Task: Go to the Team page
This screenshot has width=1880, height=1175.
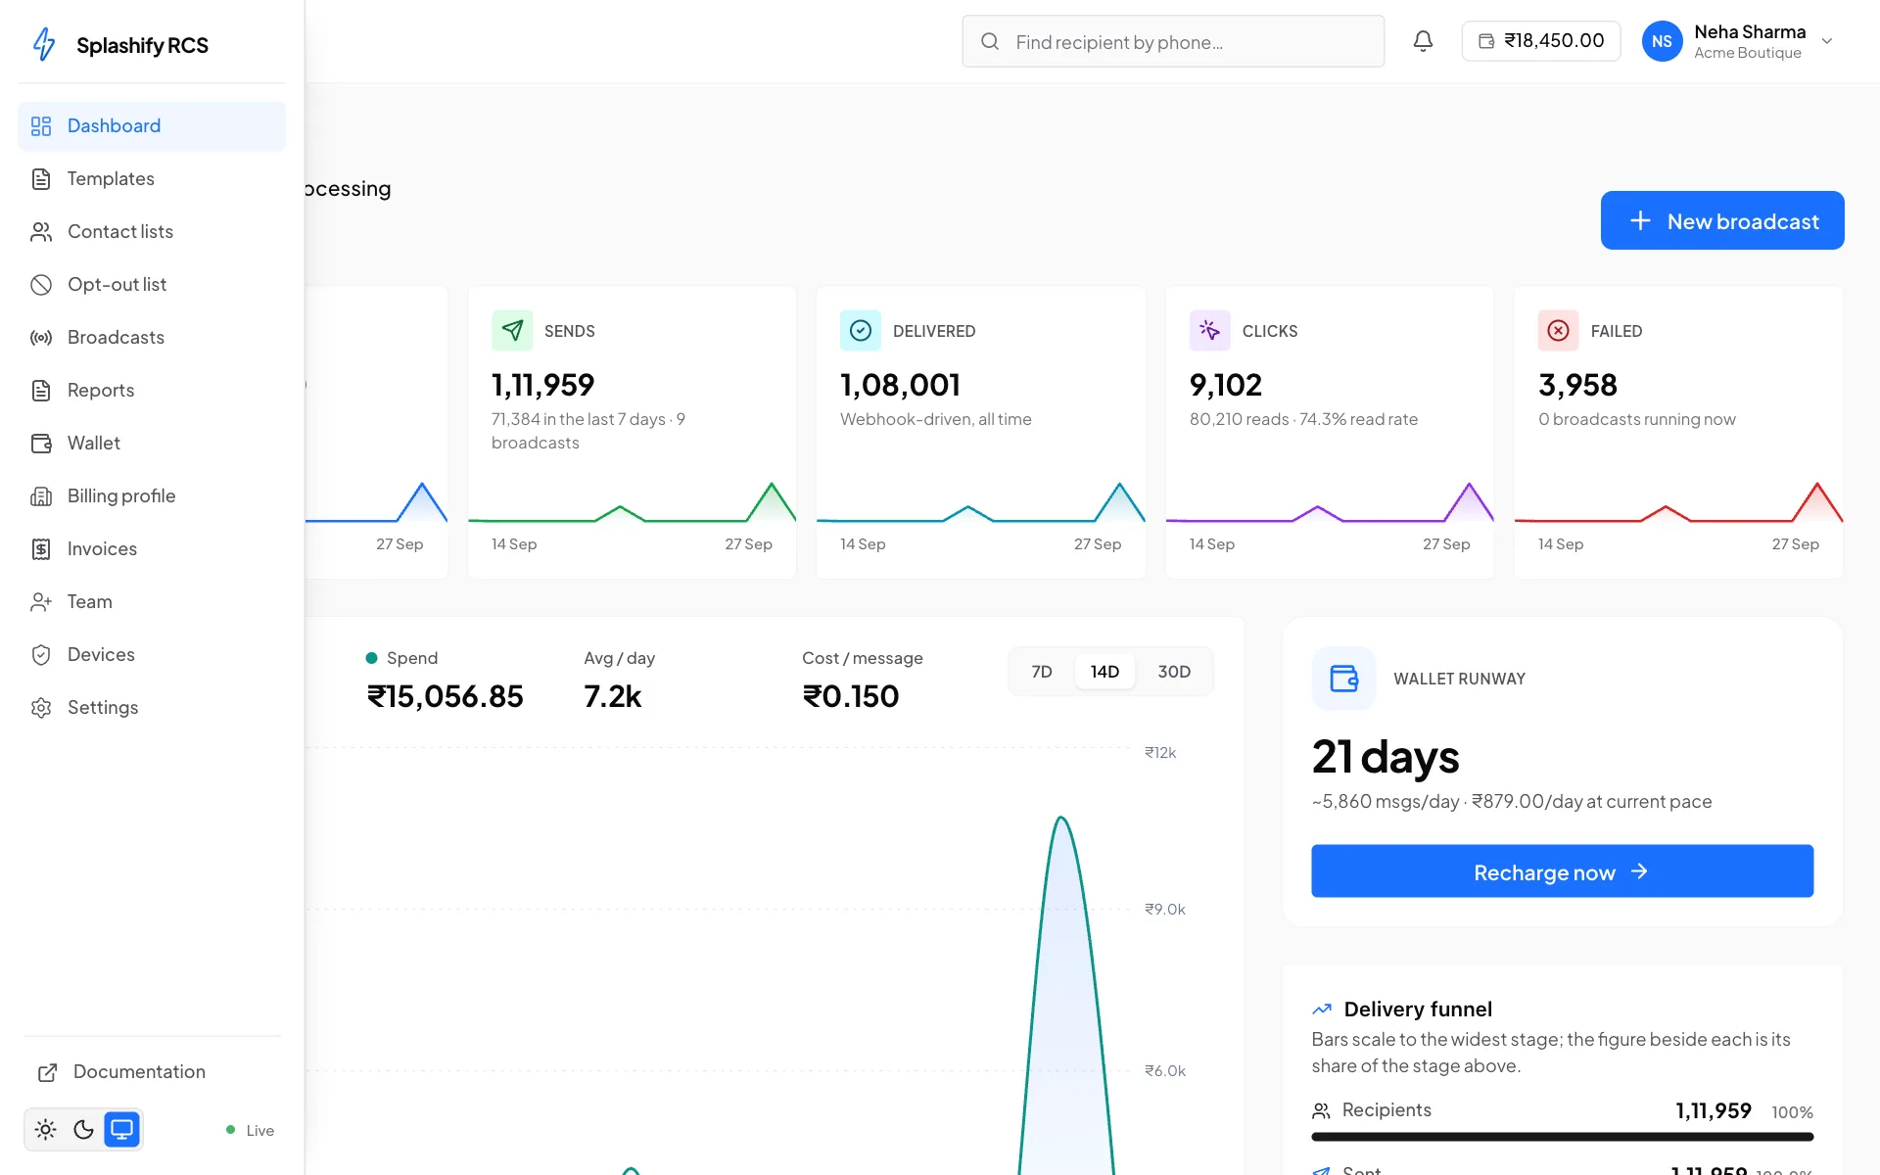Action: [152, 602]
